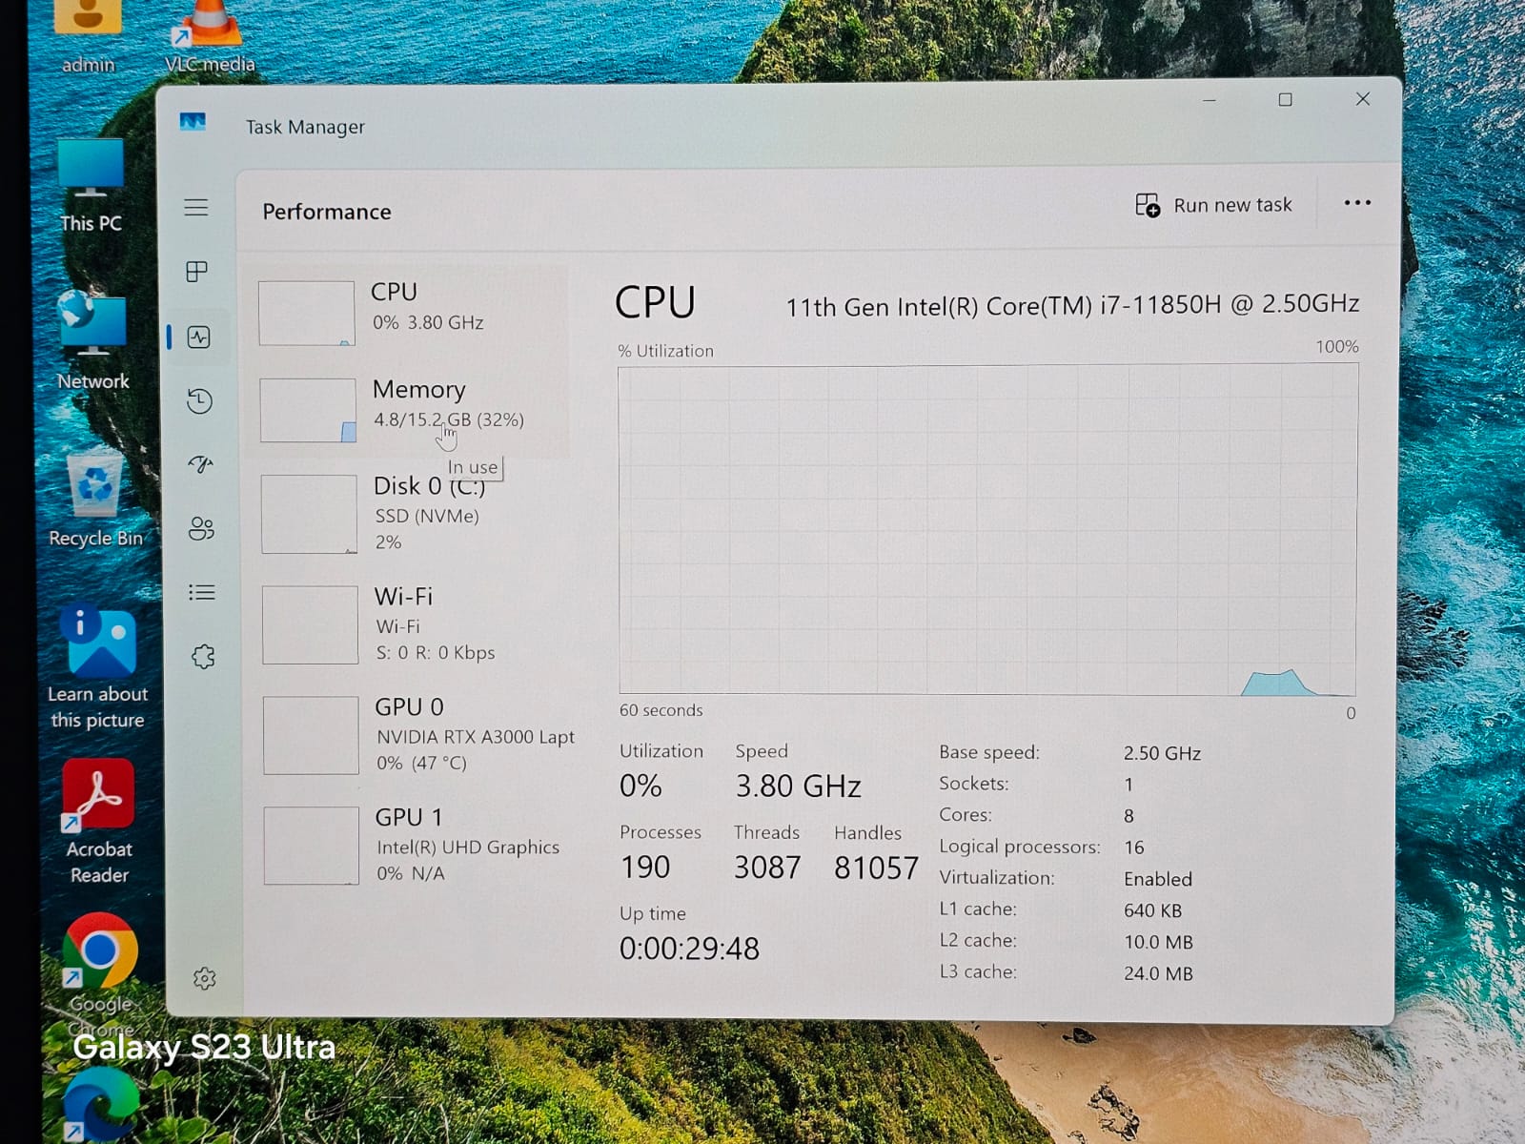
Task: Open the Services puzzle icon in sidebar
Action: click(x=203, y=656)
